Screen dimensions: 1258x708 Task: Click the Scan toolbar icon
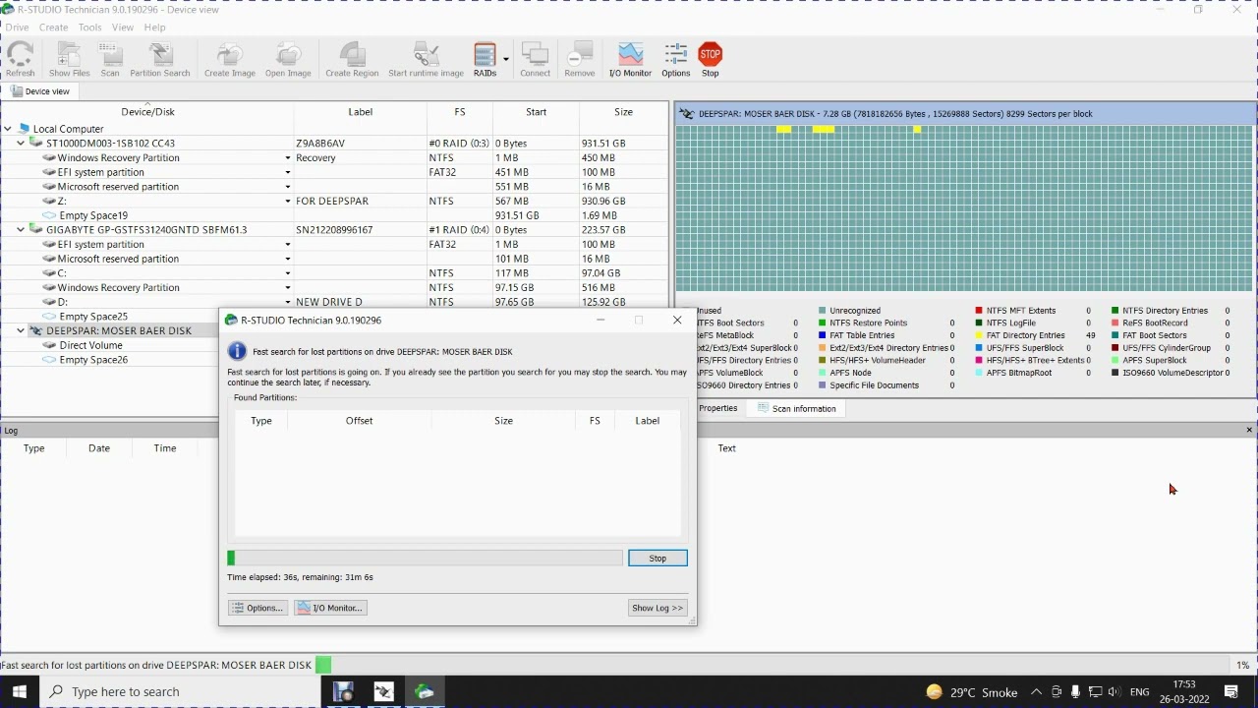[110, 60]
